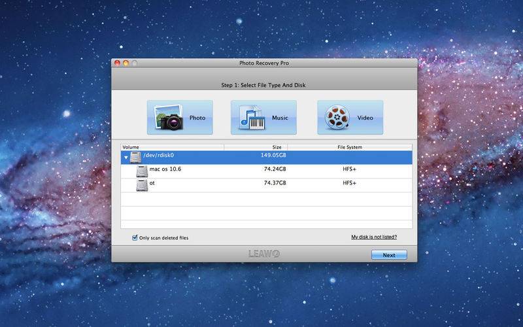
Task: Click the 149.05GB size value
Action: tap(273, 155)
